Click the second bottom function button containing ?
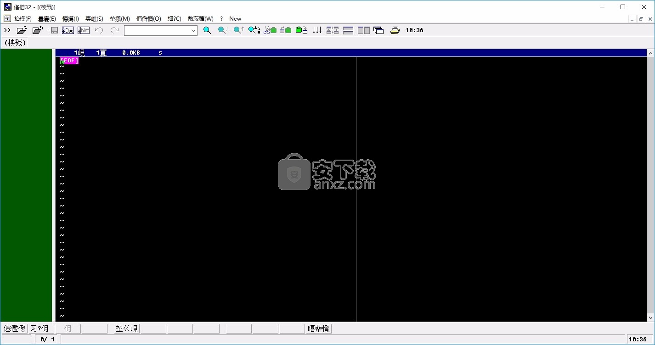This screenshot has height=345, width=655. [41, 328]
